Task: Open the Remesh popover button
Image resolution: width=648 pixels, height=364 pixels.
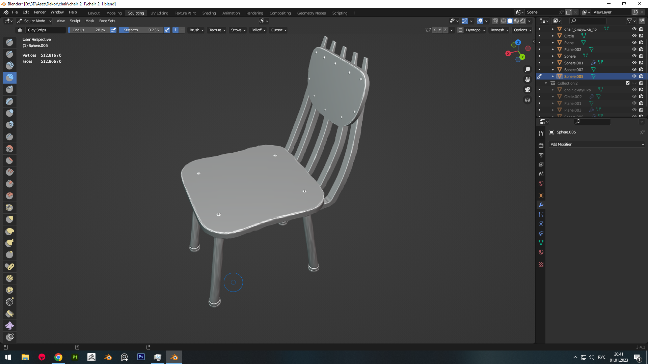Action: tap(500, 30)
